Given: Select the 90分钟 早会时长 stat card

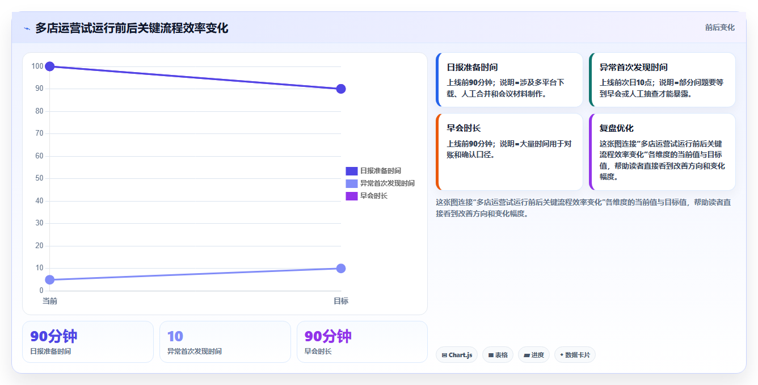Looking at the screenshot, I should coord(362,342).
